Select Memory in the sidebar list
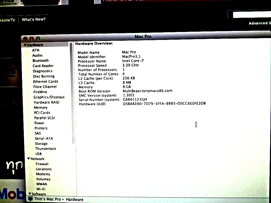The height and width of the screenshot is (203, 271). point(40,108)
